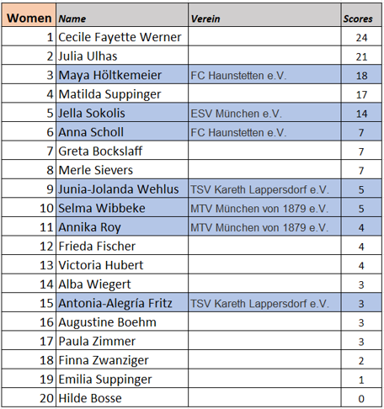The width and height of the screenshot is (384, 409).
Task: Select Antonia-Alegría's TSV Kareth Lappersdorf cell
Action: [264, 303]
